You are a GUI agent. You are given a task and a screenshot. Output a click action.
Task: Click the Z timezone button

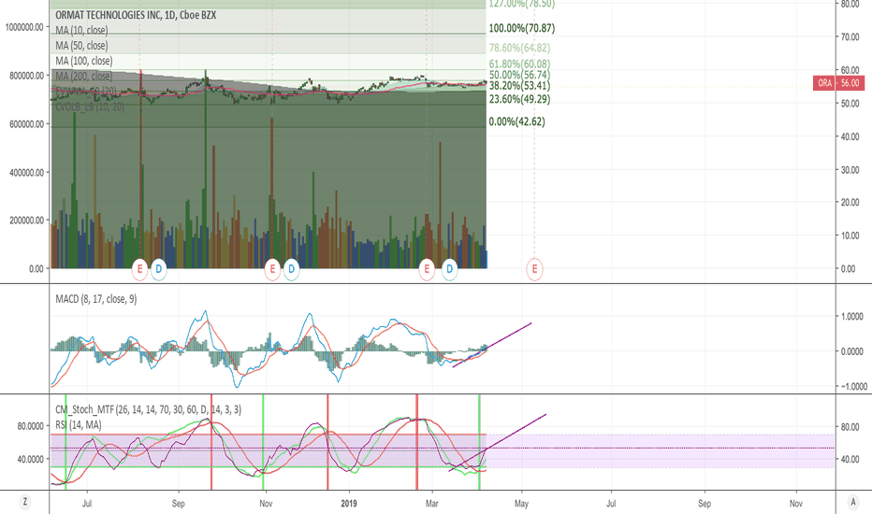coord(24,502)
